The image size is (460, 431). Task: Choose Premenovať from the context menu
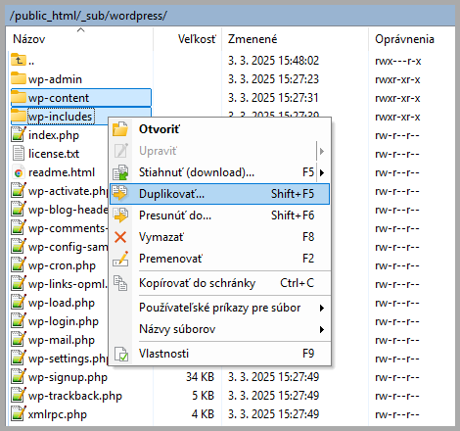(x=220, y=259)
